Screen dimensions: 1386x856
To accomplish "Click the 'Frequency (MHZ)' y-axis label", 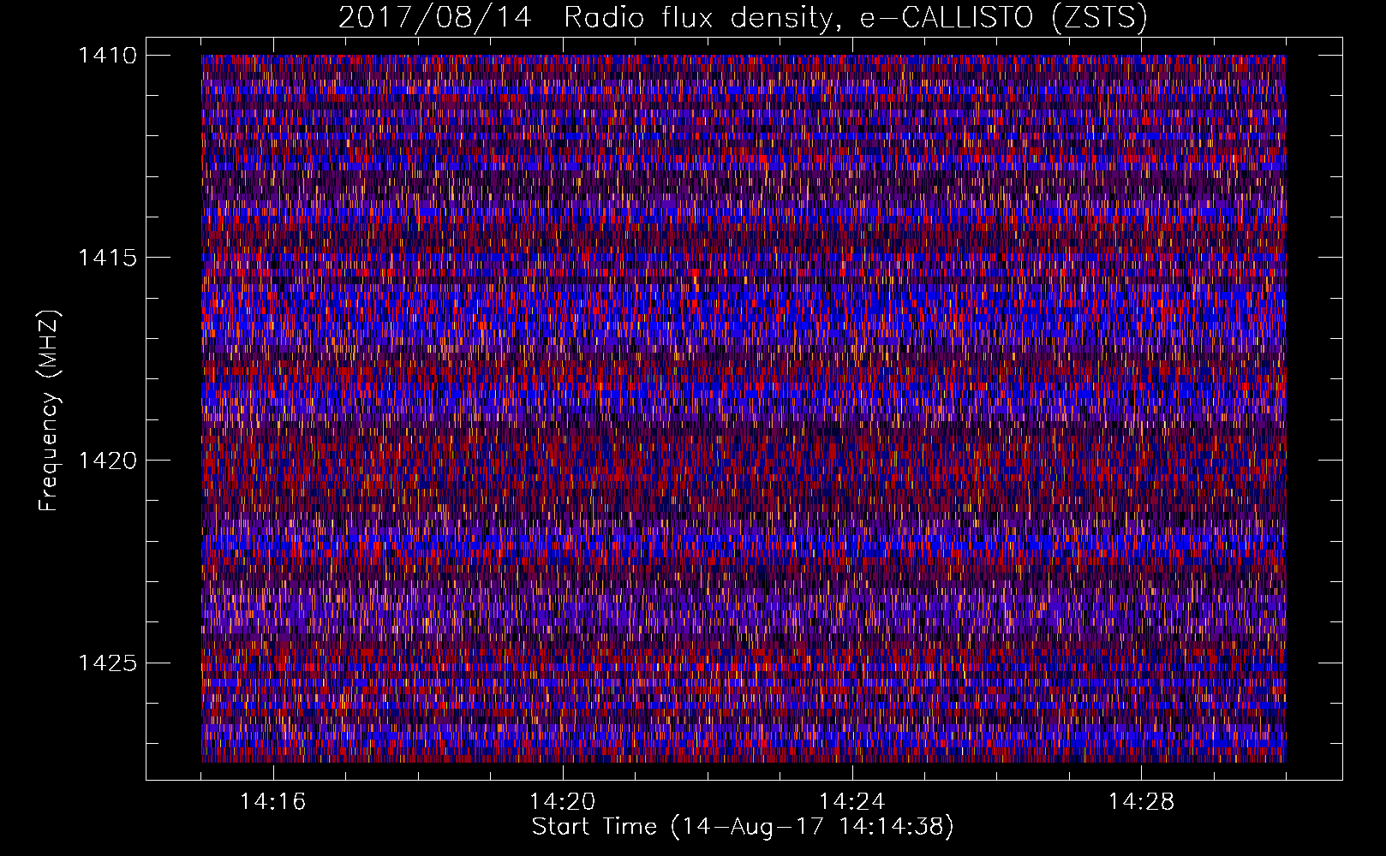I will pyautogui.click(x=50, y=410).
